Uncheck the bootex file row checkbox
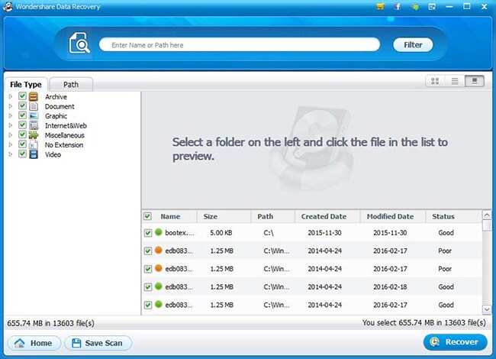This screenshot has width=496, height=359. pyautogui.click(x=148, y=233)
